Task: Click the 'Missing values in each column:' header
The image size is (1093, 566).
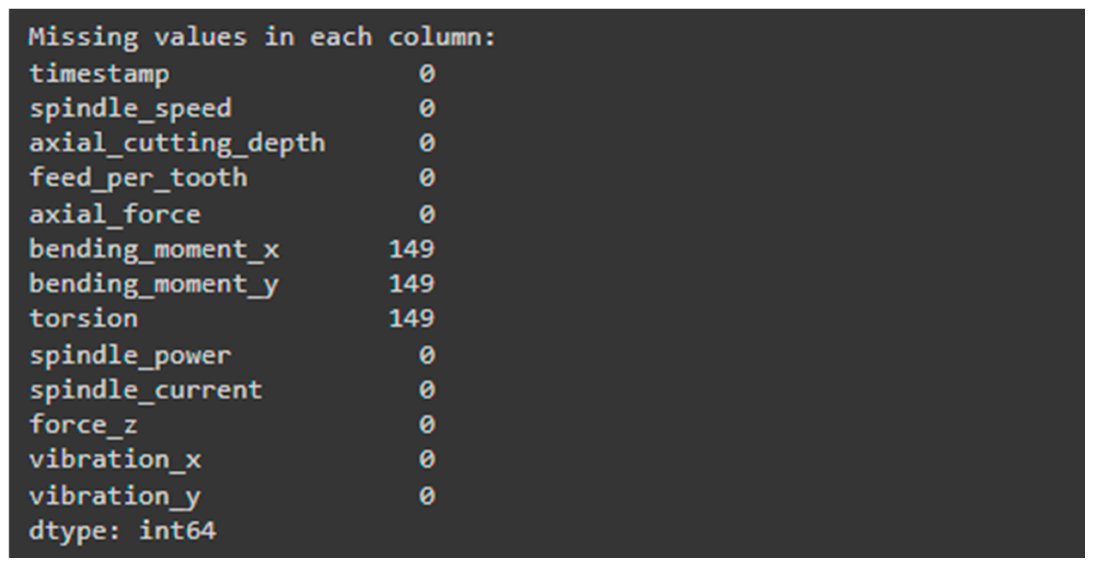Action: pos(262,37)
